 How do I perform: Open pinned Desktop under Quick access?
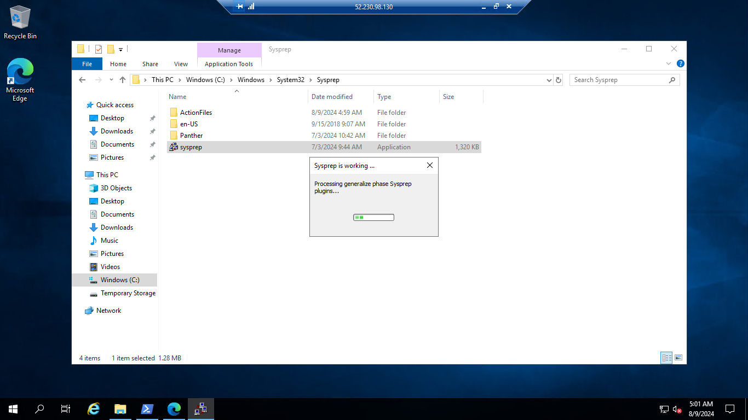tap(112, 118)
